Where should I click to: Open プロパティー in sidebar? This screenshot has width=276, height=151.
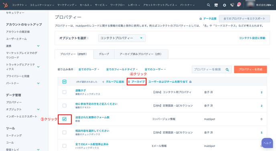pos(14,102)
